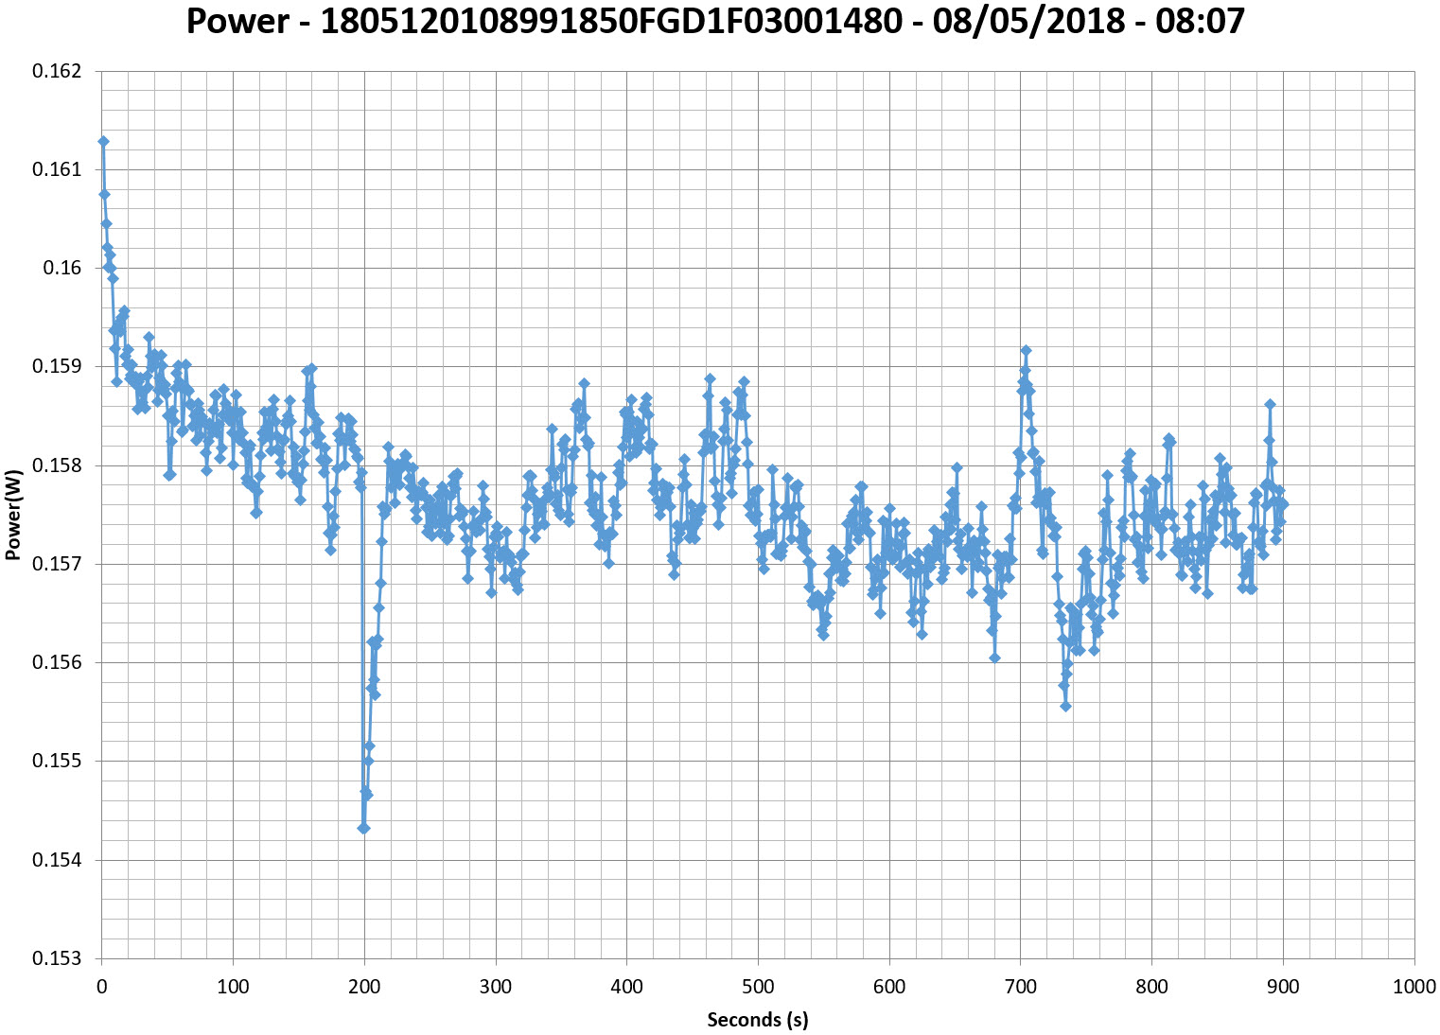Select the 0.16 y-axis tick label
The image size is (1440, 1035).
62,268
